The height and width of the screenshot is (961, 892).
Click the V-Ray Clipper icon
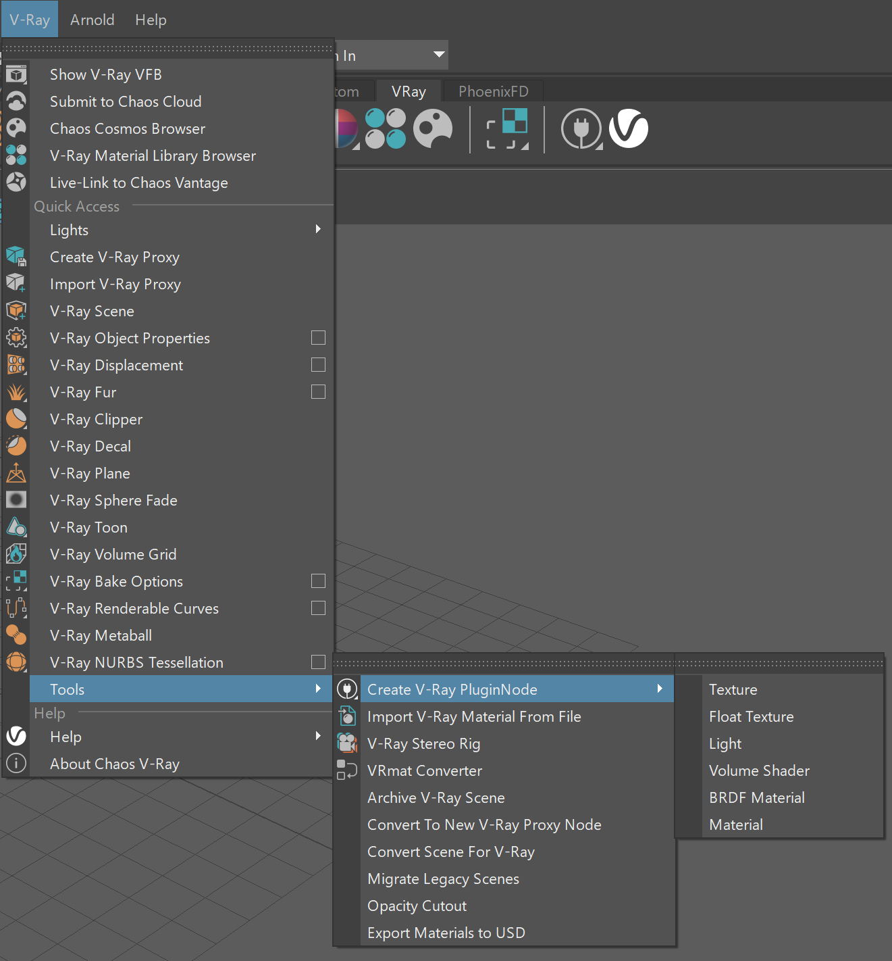[16, 419]
